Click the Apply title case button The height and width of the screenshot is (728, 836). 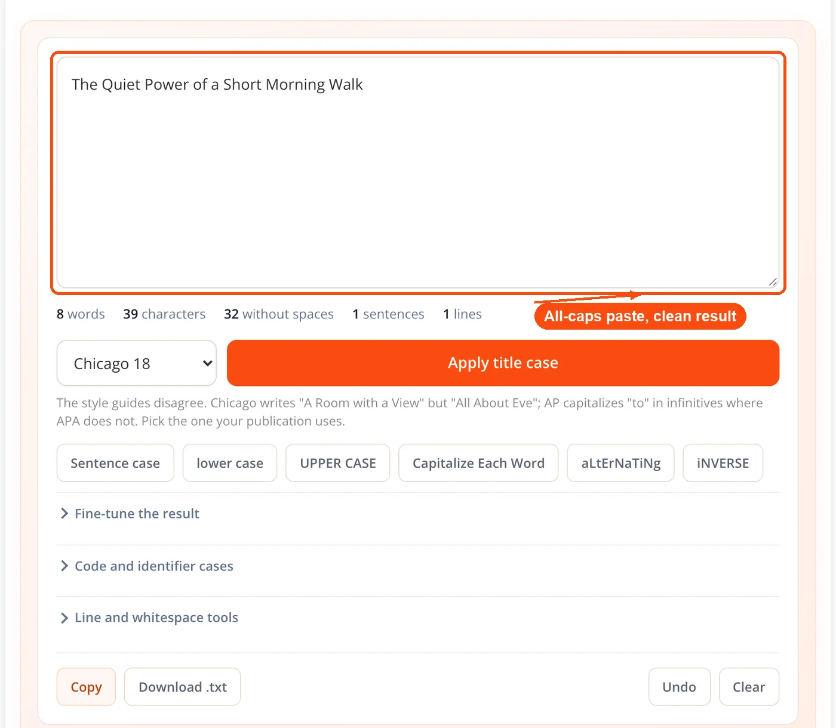pyautogui.click(x=503, y=363)
